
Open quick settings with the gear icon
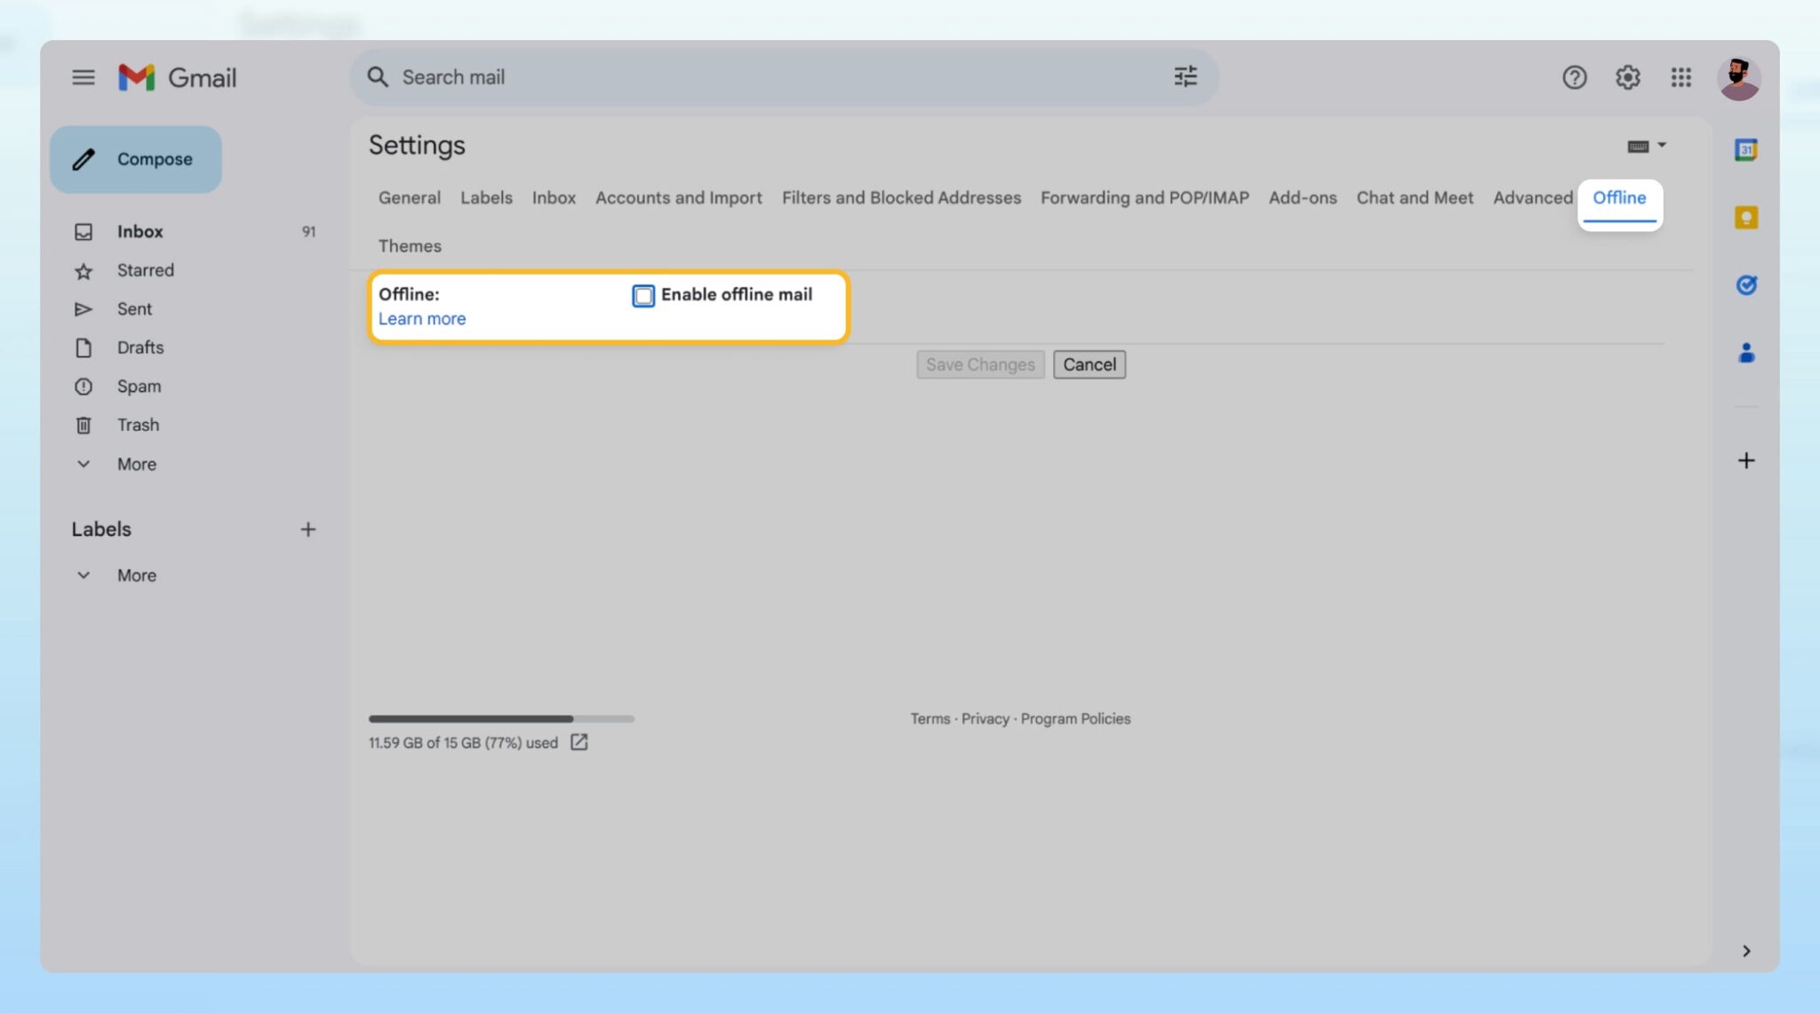pyautogui.click(x=1628, y=77)
